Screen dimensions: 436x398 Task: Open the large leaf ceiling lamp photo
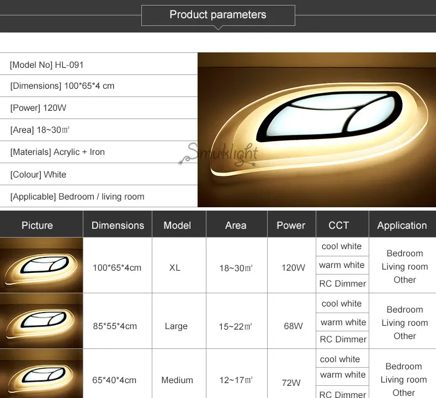317,130
